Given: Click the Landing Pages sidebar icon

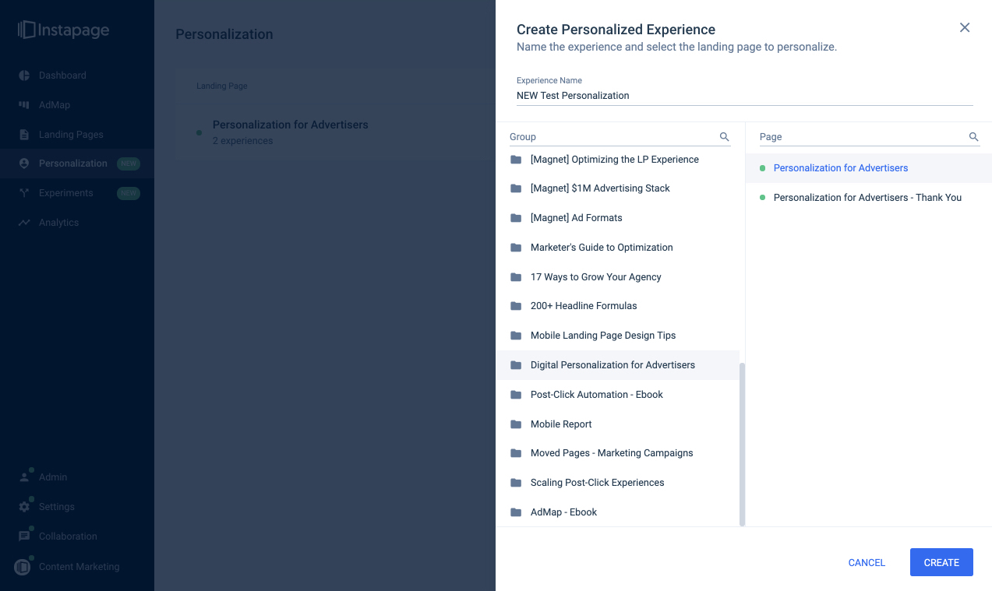Looking at the screenshot, I should pyautogui.click(x=25, y=134).
